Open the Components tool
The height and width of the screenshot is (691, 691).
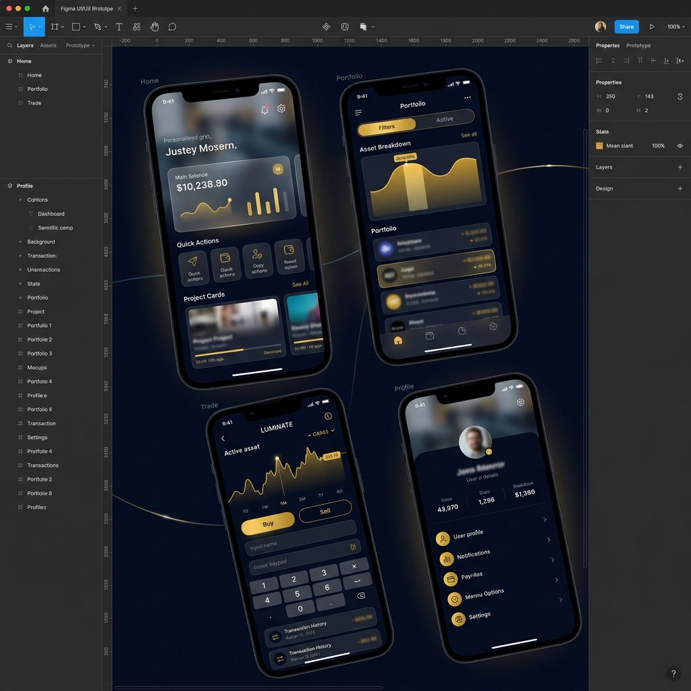point(136,27)
